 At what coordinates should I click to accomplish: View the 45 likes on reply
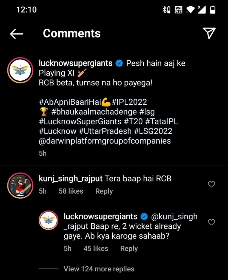(96, 249)
